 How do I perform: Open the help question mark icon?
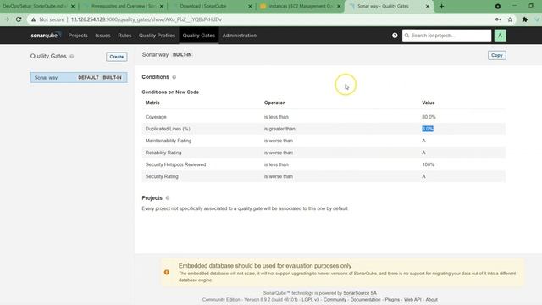395,36
